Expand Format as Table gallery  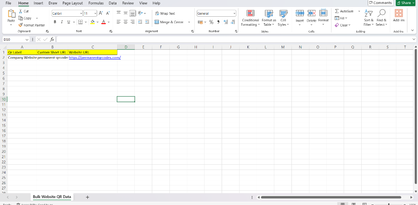pos(269,18)
